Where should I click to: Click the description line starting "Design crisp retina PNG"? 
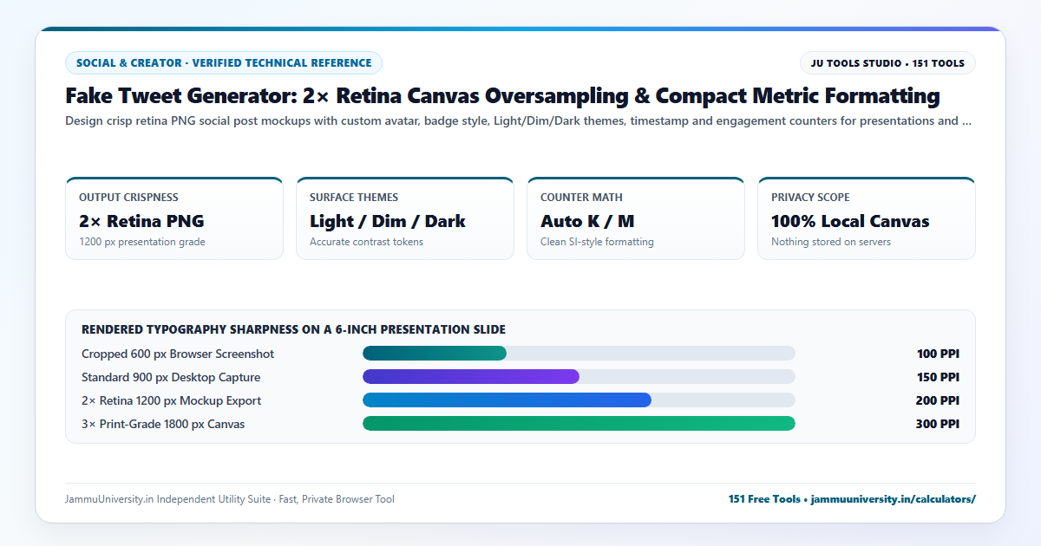518,121
